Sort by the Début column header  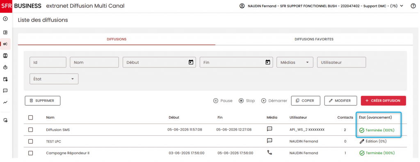pos(174,117)
